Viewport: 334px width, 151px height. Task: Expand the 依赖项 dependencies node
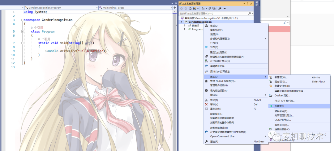(x=185, y=26)
